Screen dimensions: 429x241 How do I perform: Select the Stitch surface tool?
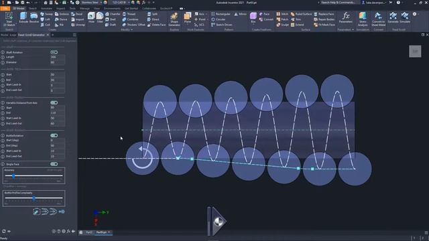coord(282,14)
